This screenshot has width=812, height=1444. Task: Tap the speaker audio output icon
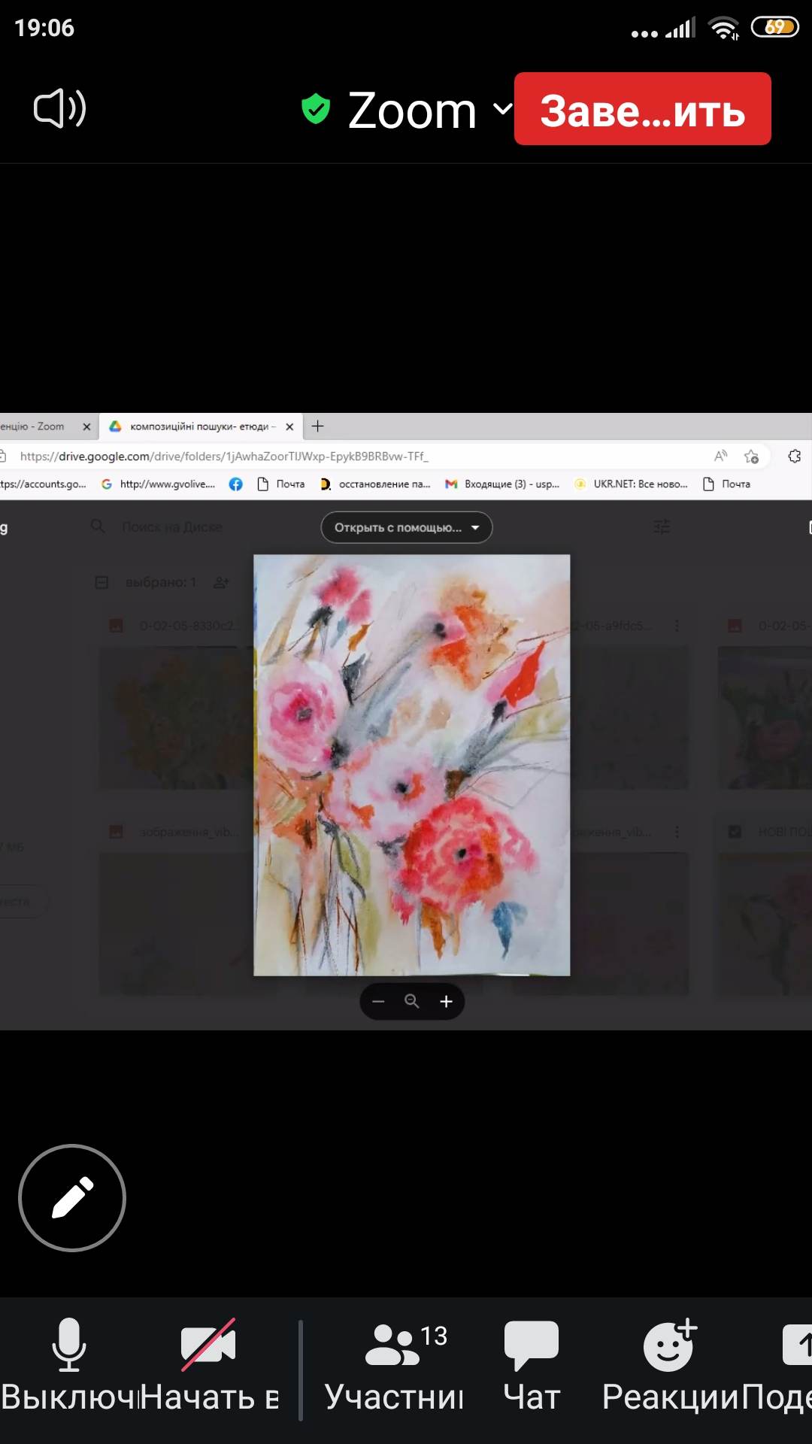[60, 109]
